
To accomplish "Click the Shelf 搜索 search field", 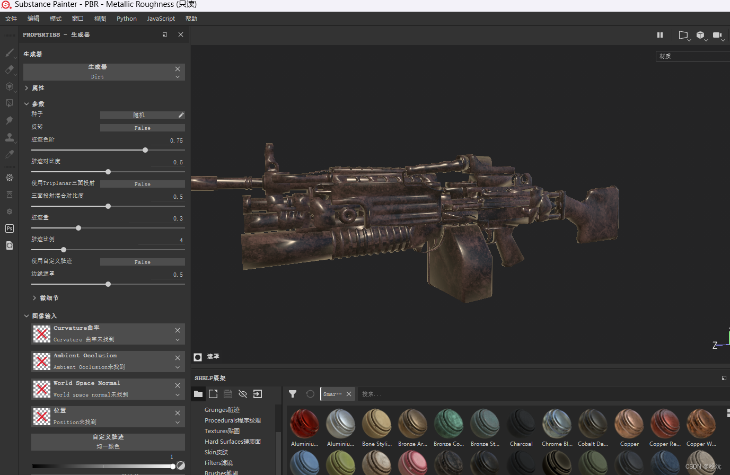I will pyautogui.click(x=543, y=394).
